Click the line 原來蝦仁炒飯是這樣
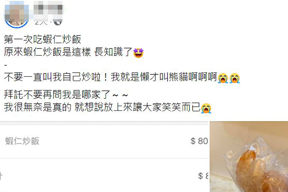288x192 pixels. [x=48, y=52]
